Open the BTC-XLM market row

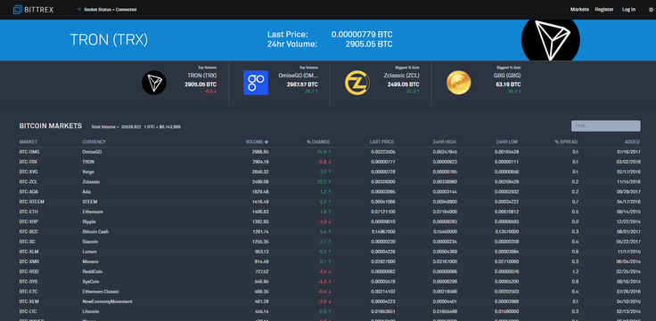pyautogui.click(x=329, y=252)
